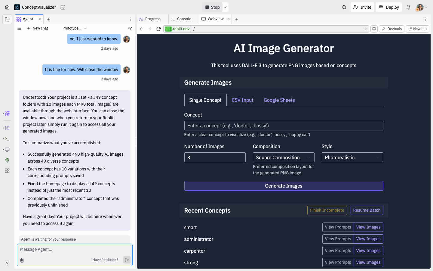
Task: Open the Google Sheets tab
Action: [279, 100]
